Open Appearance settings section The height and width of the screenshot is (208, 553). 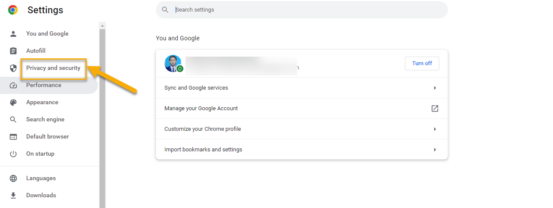[x=42, y=102]
